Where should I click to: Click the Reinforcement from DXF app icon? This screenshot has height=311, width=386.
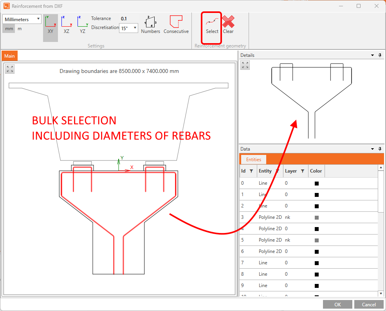[6, 6]
